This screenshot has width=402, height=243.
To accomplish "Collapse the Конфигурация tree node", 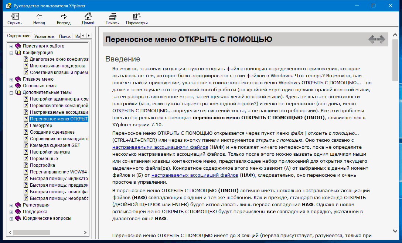I will [x=11, y=53].
